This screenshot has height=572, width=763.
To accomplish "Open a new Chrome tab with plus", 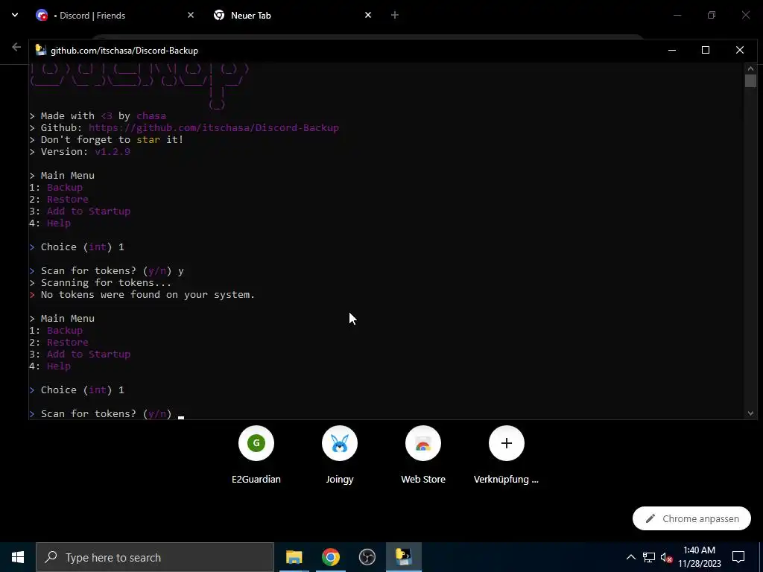I will [395, 16].
